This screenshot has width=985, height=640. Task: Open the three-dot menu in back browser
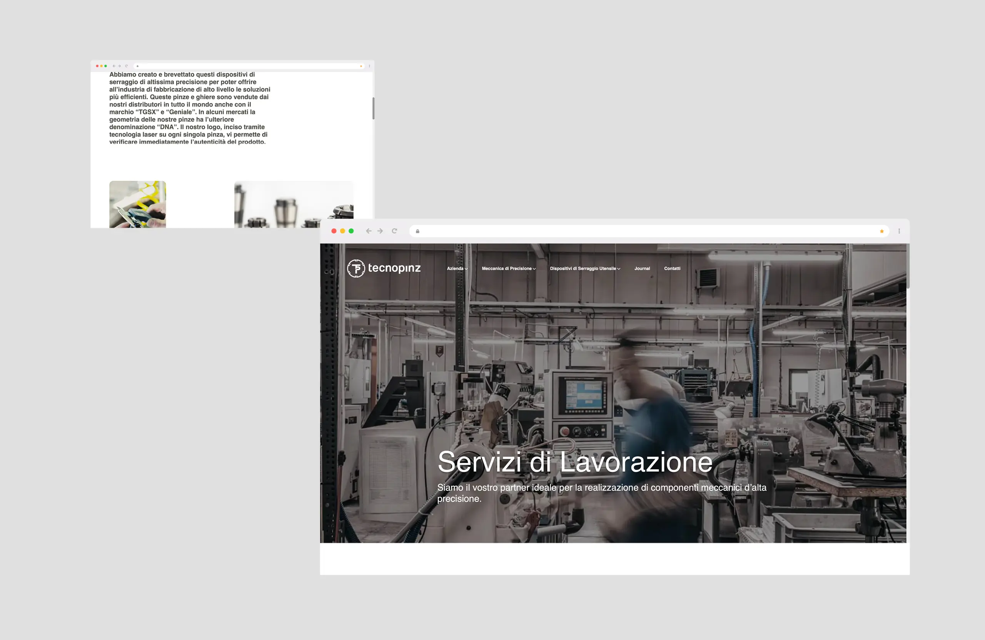point(369,66)
